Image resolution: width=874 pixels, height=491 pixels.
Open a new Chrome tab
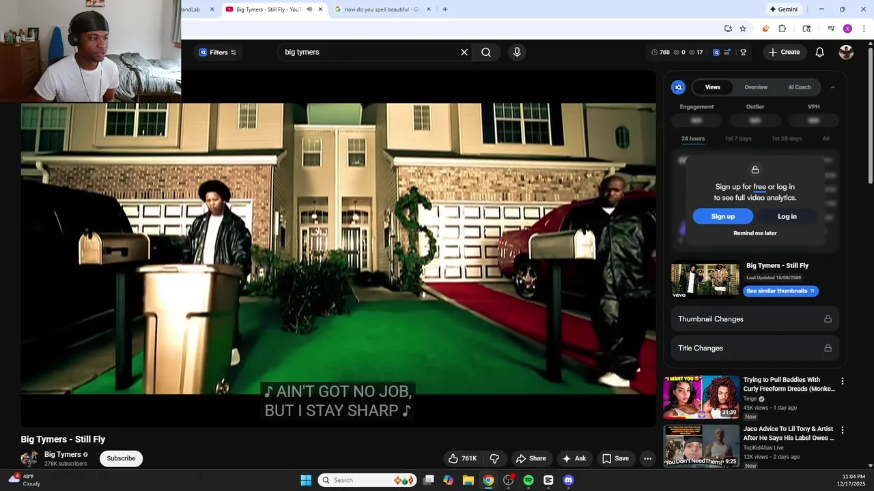445,10
